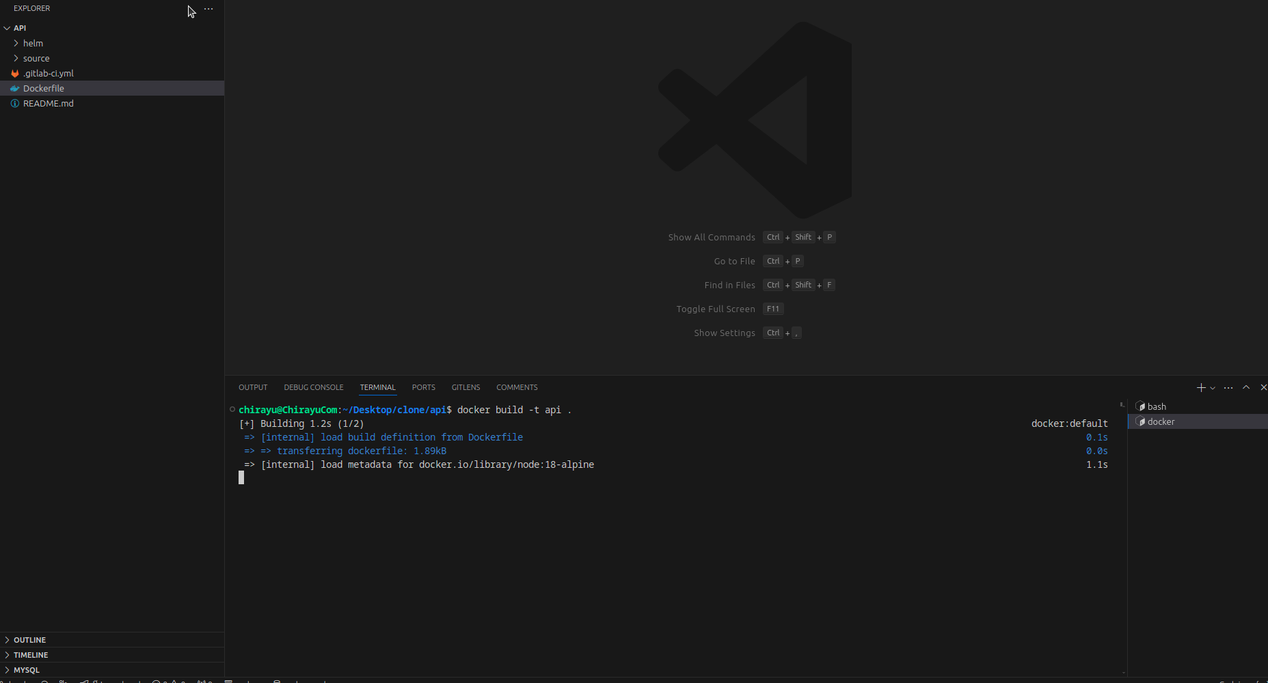The height and width of the screenshot is (683, 1268).
Task: Open the .gitlab-ci.yml file
Action: pos(48,73)
